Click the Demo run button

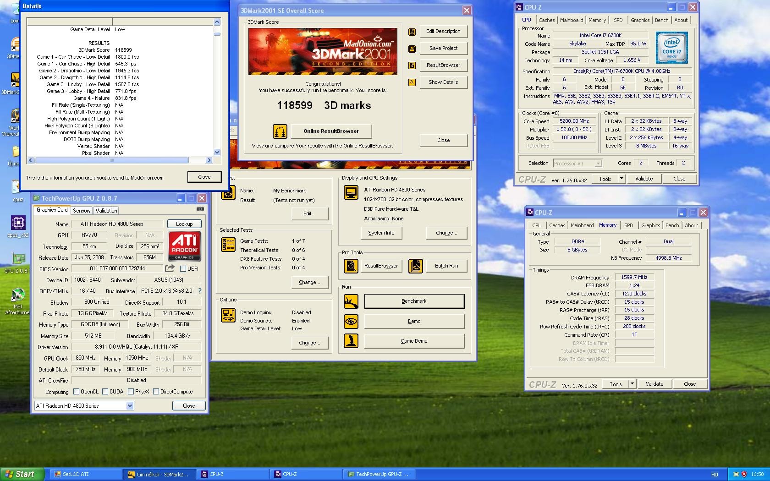pyautogui.click(x=414, y=321)
